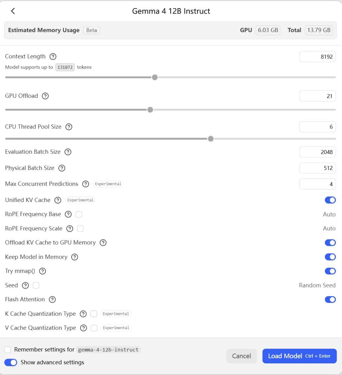Click the 131072 max tokens badge
Screen dimensions: 342x375
[x=65, y=67]
